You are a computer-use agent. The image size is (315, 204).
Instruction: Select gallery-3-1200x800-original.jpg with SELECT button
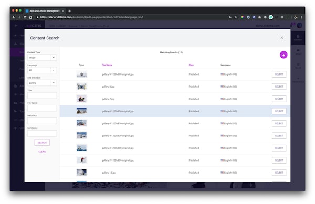click(279, 148)
